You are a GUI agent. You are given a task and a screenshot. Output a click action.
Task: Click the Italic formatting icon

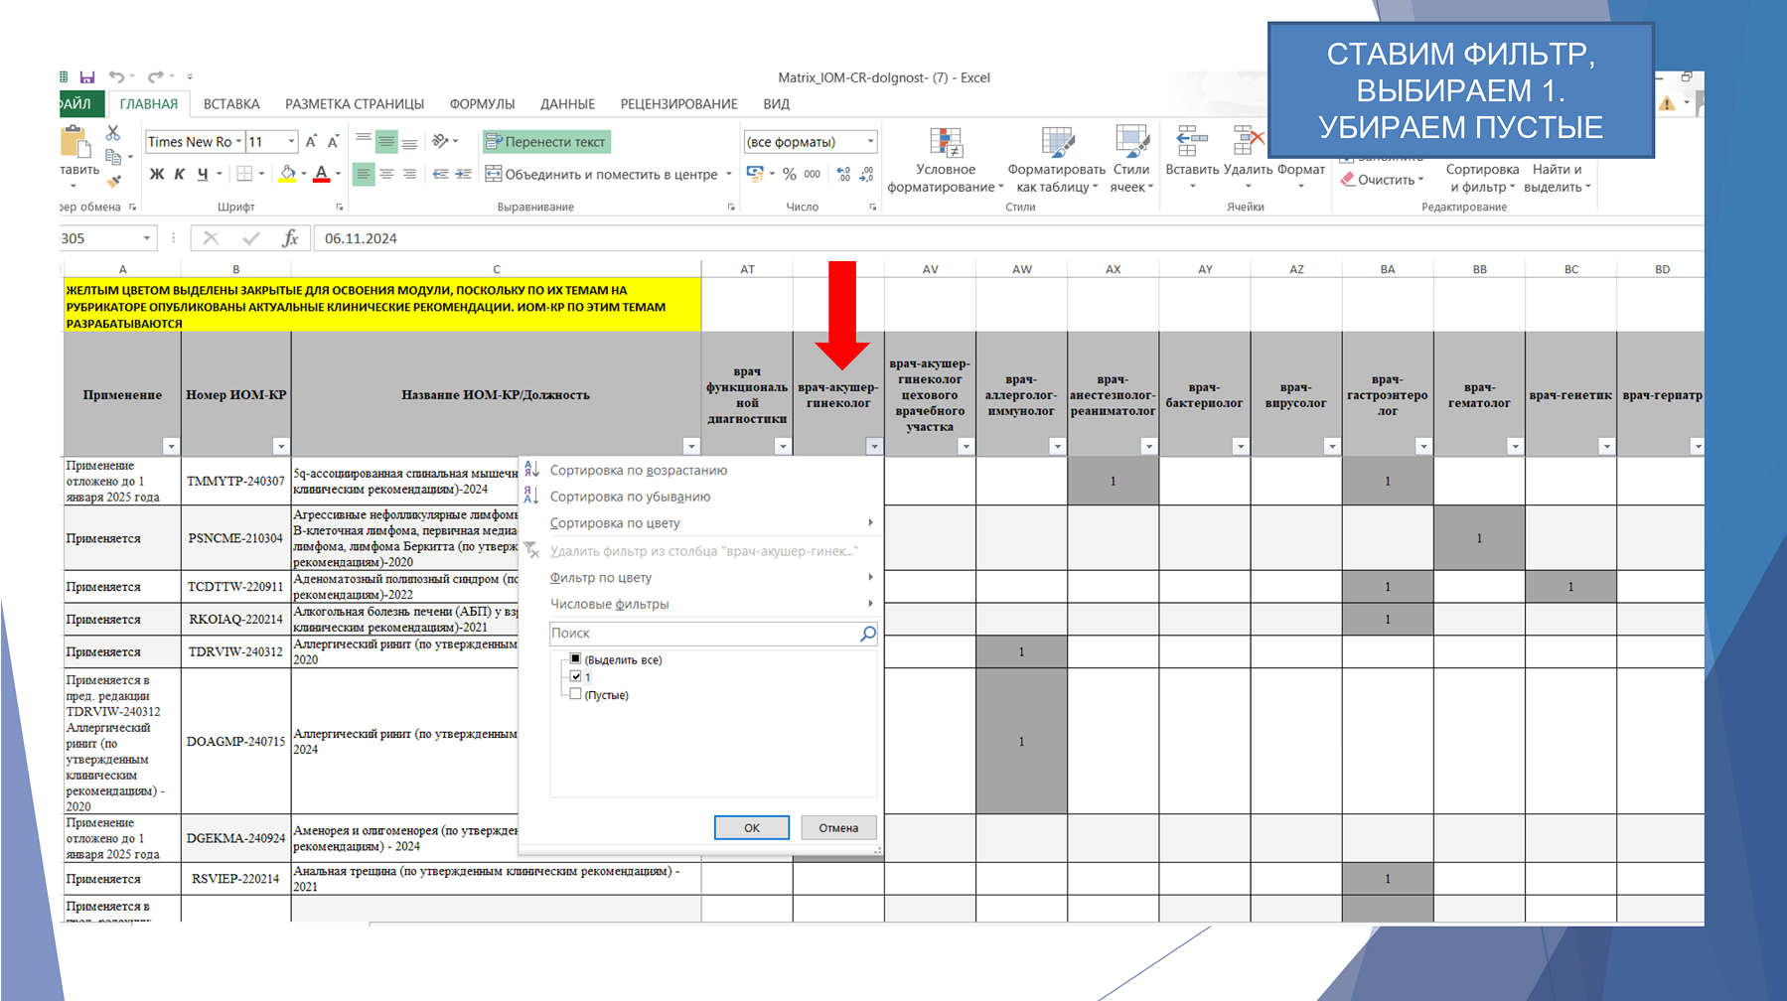pyautogui.click(x=180, y=174)
